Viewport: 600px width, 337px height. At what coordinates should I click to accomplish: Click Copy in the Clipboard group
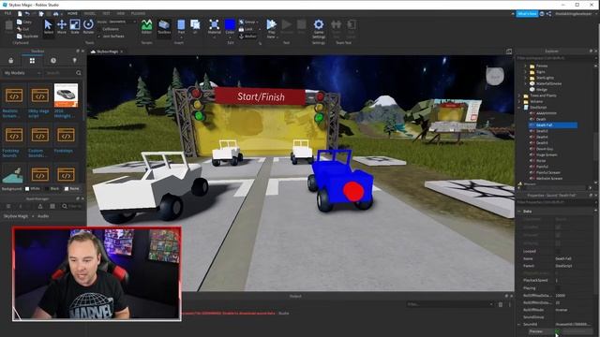pyautogui.click(x=24, y=22)
